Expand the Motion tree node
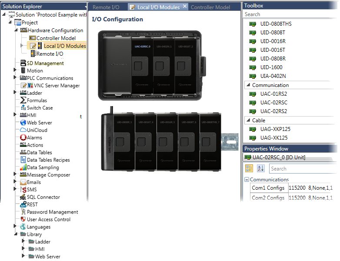Screen dimensions: 340x261 coord(15,70)
